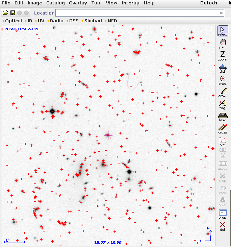
Task: Open the Interop menu
Action: point(130,3)
